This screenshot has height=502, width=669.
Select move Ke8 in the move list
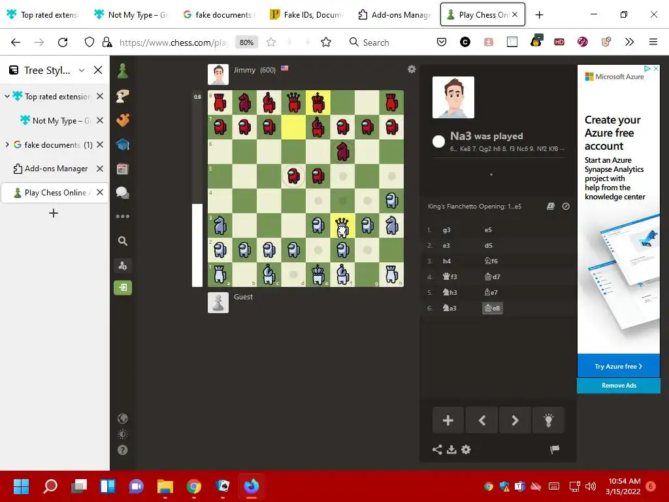493,309
